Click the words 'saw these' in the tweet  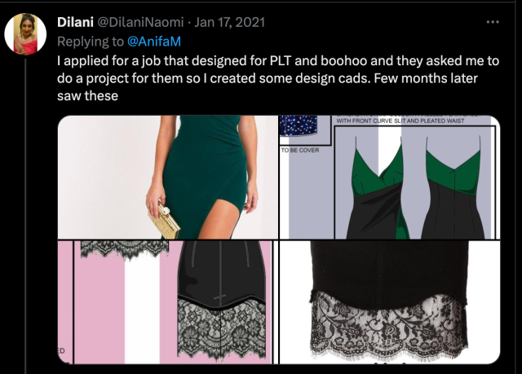point(87,96)
